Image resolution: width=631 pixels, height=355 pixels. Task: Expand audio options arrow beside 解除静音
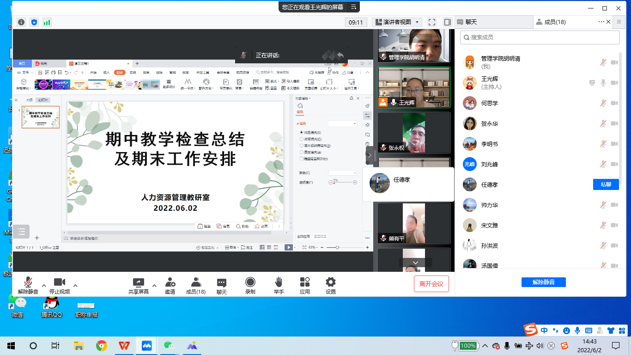[x=44, y=285]
